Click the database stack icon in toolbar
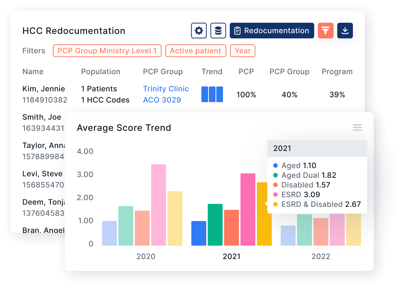This screenshot has width=408, height=287. pyautogui.click(x=218, y=31)
